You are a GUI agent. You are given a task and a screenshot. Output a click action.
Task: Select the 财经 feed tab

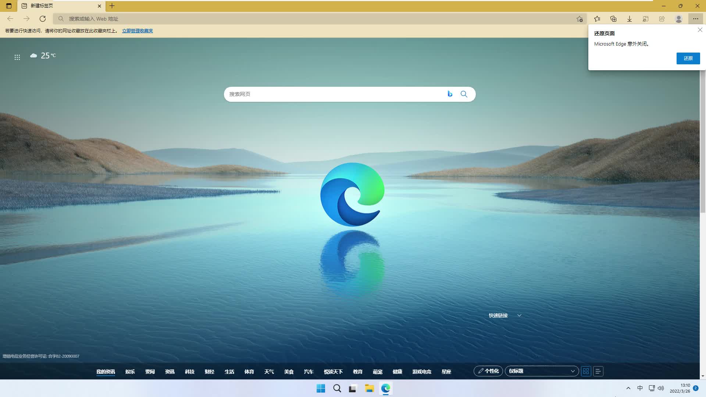210,372
